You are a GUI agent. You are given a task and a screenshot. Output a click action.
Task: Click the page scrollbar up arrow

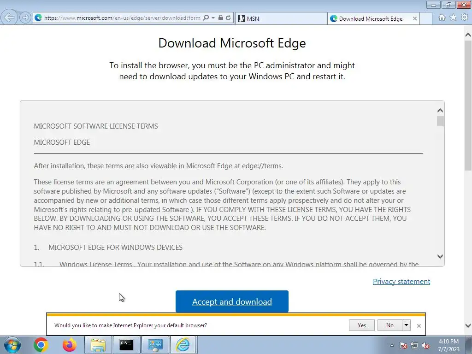click(x=468, y=35)
